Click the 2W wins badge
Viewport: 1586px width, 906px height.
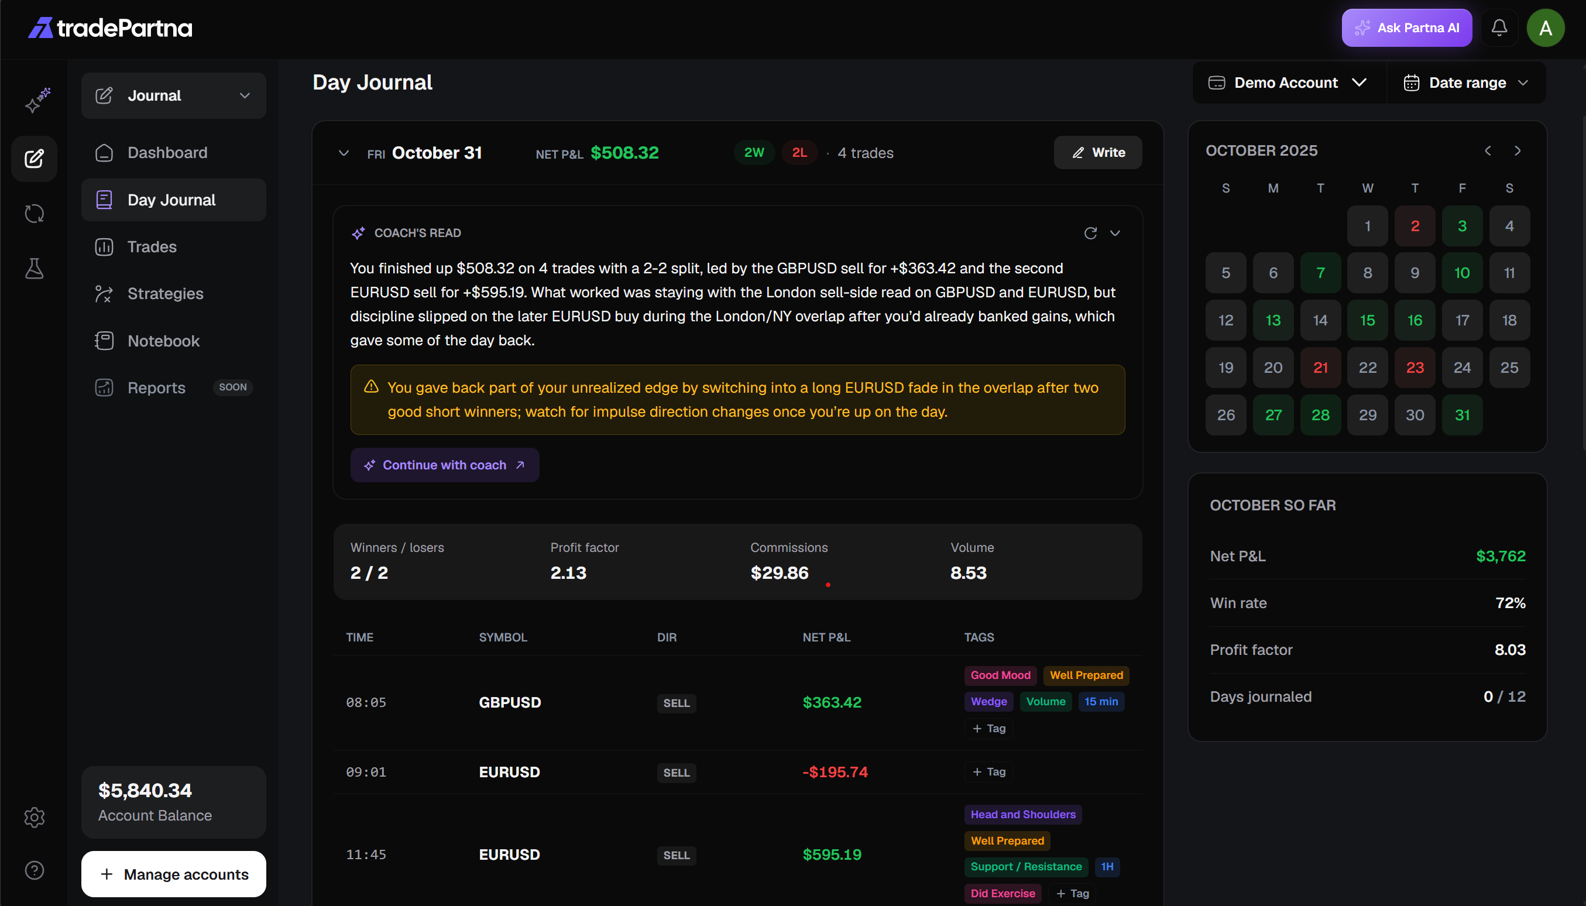(753, 152)
